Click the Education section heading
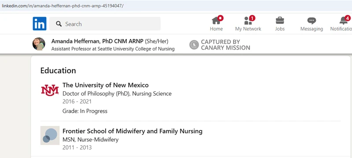Image resolution: width=352 pixels, height=158 pixels. click(x=58, y=71)
